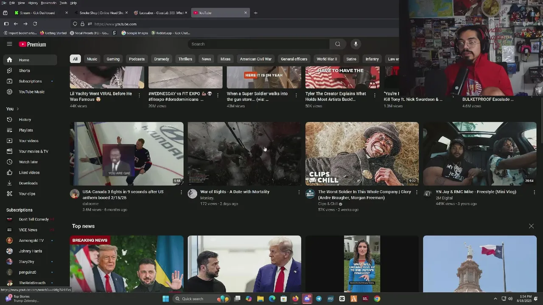Open VICE News subscription channel
The width and height of the screenshot is (543, 305).
click(30, 230)
